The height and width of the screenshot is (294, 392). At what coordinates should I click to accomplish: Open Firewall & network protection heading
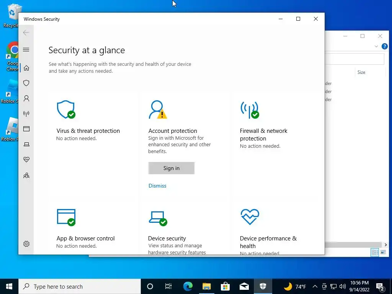click(263, 134)
